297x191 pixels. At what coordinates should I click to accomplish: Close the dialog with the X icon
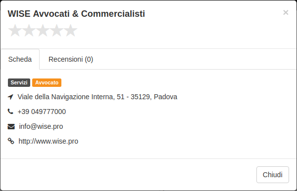(x=286, y=12)
